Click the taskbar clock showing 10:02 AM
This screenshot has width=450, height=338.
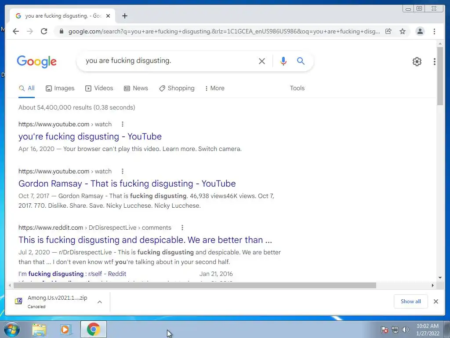pos(428,330)
